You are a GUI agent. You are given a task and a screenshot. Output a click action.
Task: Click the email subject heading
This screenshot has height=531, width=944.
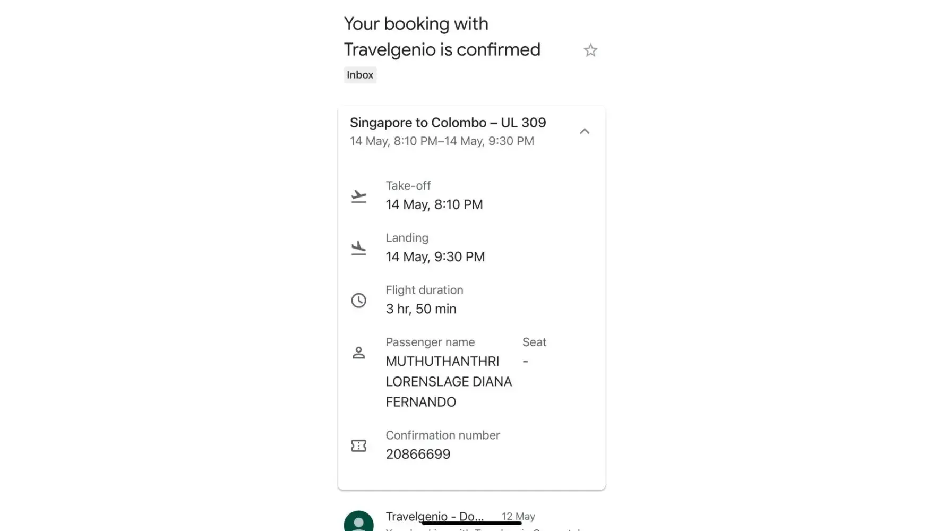[442, 37]
